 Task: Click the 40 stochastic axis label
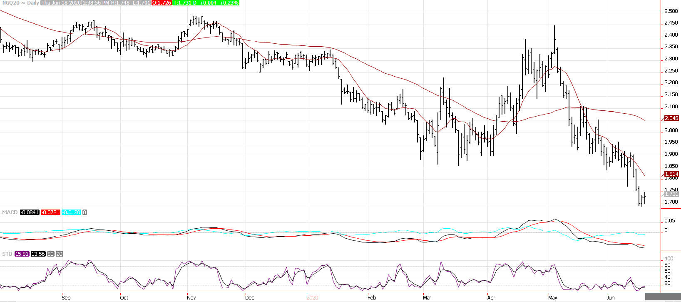(667, 277)
